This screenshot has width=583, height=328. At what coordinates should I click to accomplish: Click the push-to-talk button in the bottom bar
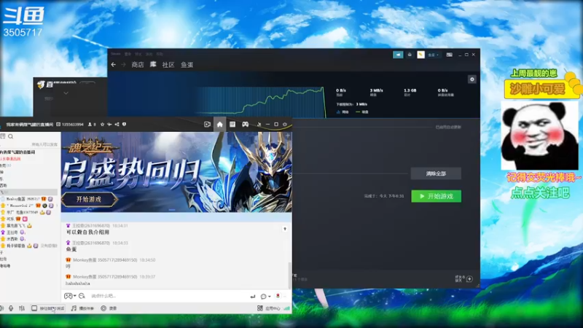(48, 308)
